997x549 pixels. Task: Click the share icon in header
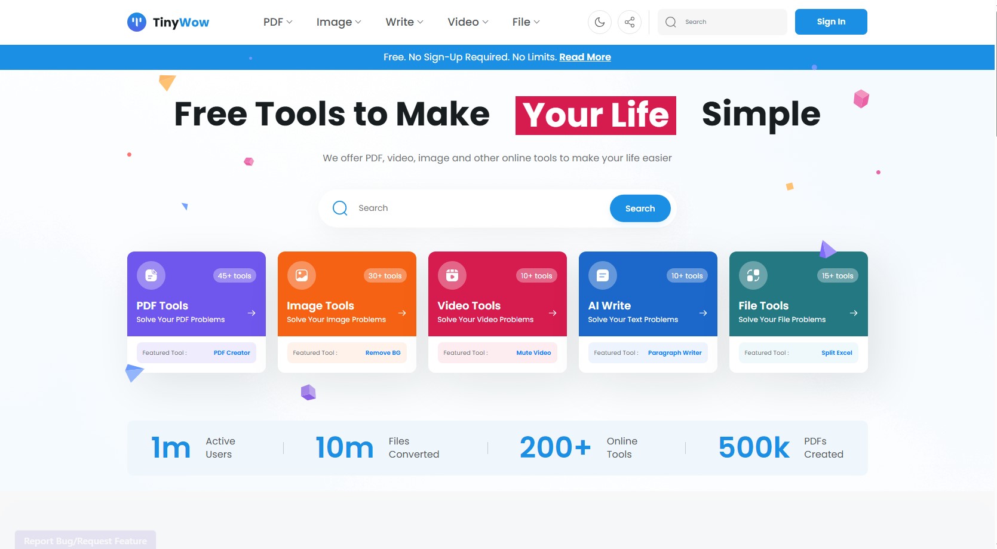630,22
